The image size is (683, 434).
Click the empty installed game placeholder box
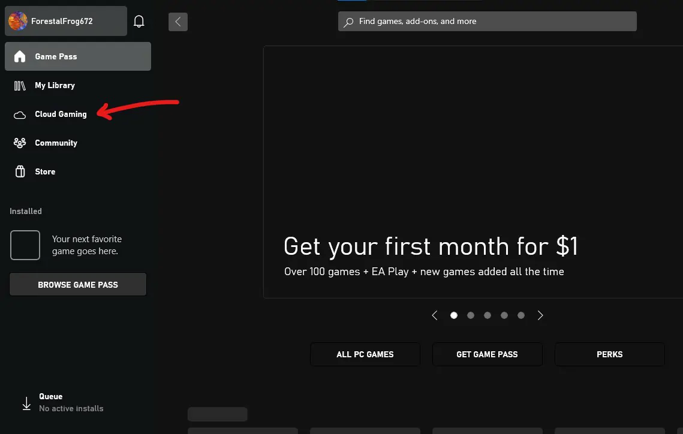pyautogui.click(x=25, y=245)
